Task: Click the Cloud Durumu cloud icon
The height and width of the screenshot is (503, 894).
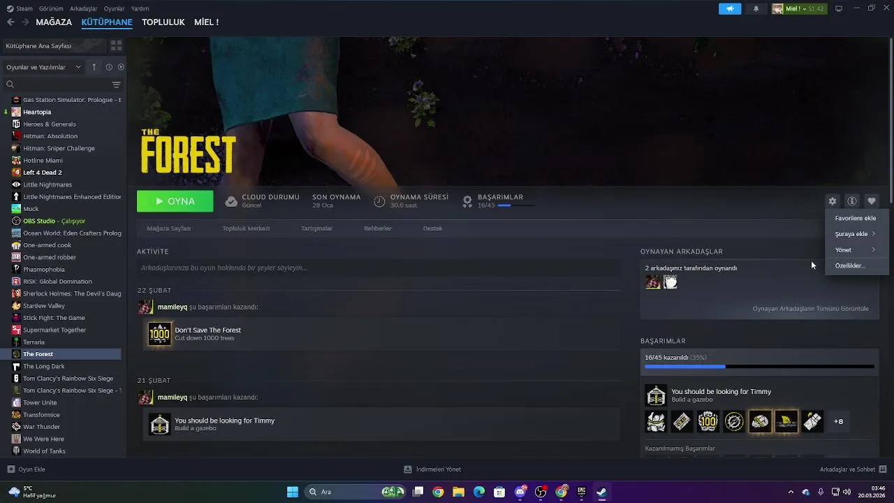Action: 231,201
